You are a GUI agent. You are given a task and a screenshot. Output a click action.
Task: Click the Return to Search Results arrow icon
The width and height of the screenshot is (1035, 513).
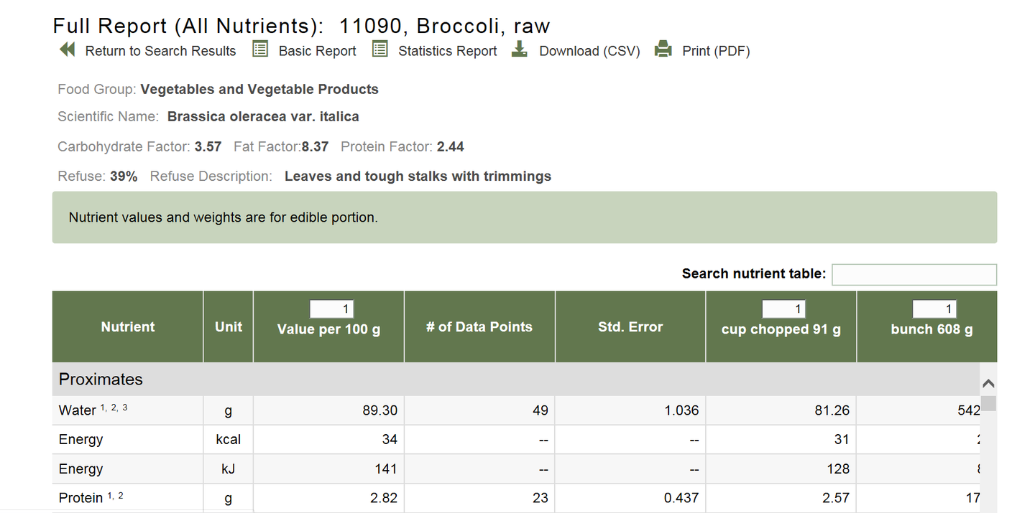tap(67, 50)
